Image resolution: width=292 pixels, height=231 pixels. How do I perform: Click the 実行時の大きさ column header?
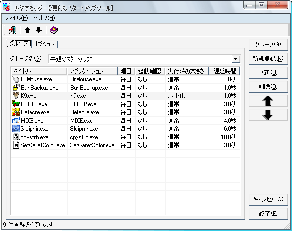pyautogui.click(x=186, y=71)
